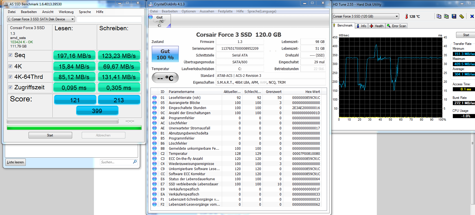
Task: Click Parametername column header
Action: [194, 92]
